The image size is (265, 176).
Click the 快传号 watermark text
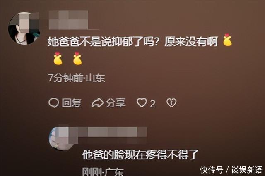coord(212,170)
